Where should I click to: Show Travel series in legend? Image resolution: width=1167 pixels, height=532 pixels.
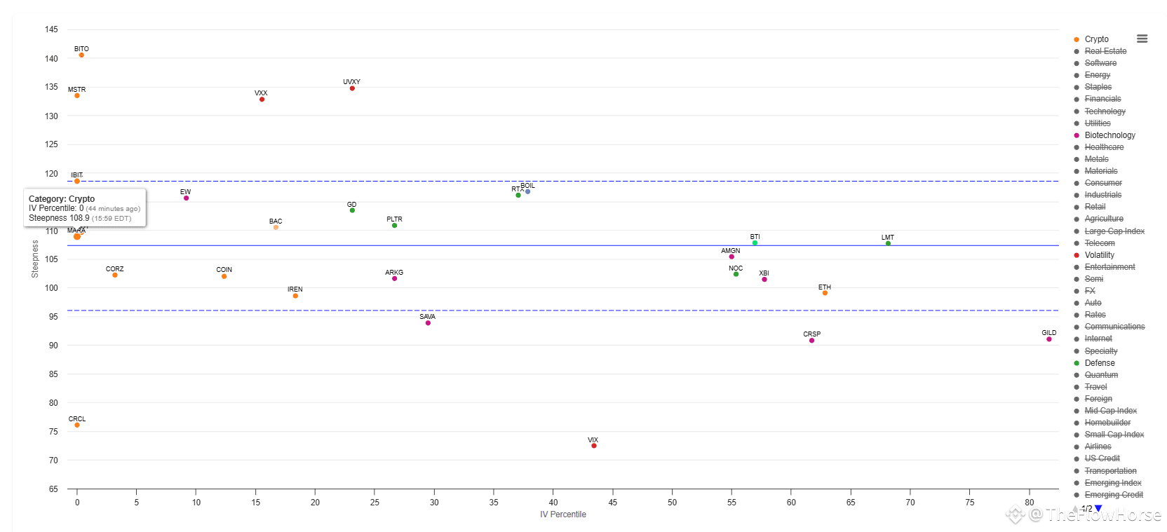(x=1095, y=387)
